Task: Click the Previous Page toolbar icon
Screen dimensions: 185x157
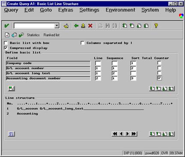Action: tap(132, 26)
